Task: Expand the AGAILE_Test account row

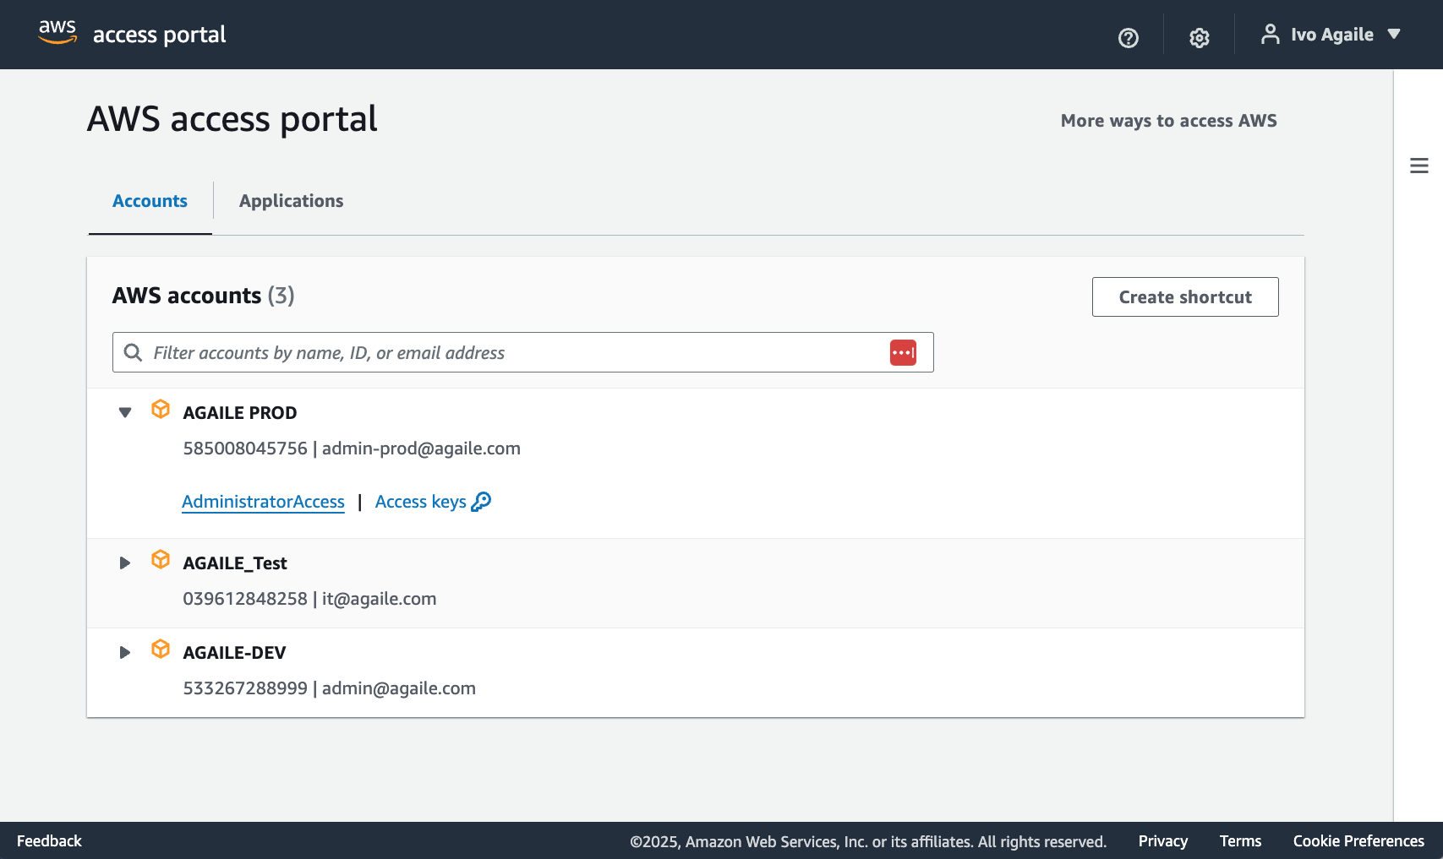Action: tap(125, 563)
